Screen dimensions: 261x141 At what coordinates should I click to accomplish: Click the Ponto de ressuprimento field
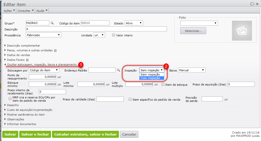(43, 77)
